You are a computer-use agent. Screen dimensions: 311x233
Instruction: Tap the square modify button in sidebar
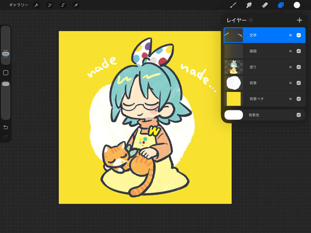click(6, 73)
